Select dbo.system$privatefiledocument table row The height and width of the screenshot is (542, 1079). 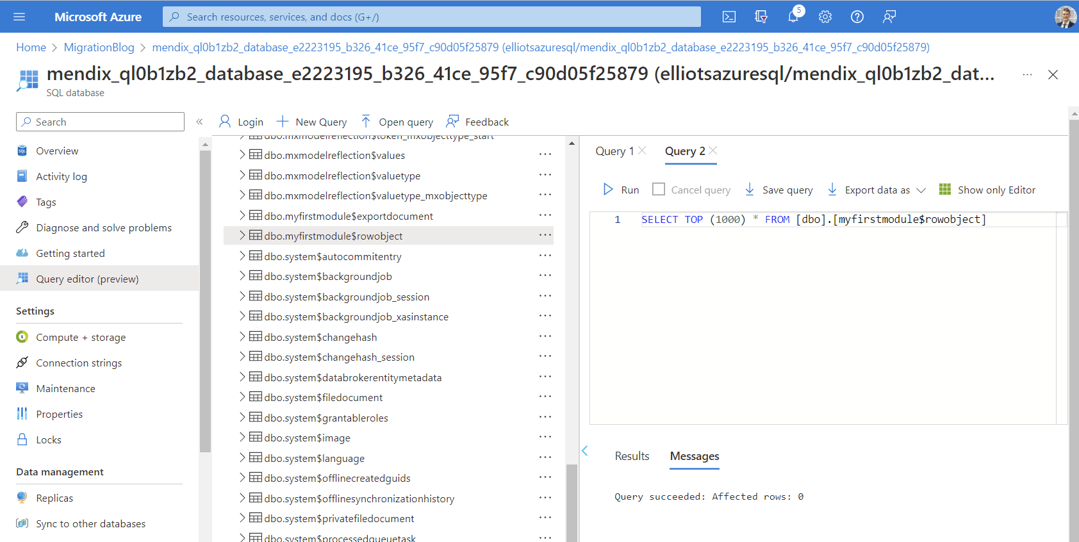388,518
